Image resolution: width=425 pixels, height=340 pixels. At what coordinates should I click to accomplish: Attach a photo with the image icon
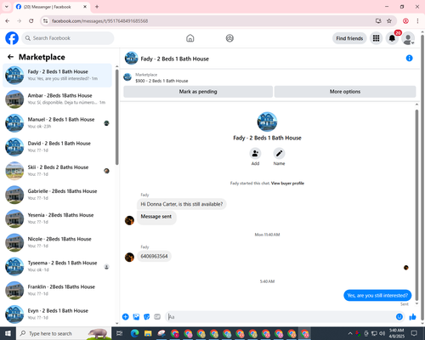click(136, 317)
